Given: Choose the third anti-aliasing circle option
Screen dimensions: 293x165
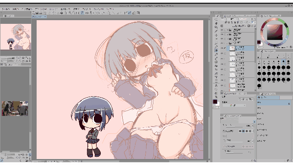Looking at the screenshot, I should pos(247,131).
